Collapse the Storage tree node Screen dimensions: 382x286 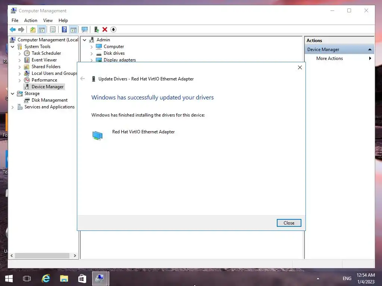pyautogui.click(x=12, y=93)
